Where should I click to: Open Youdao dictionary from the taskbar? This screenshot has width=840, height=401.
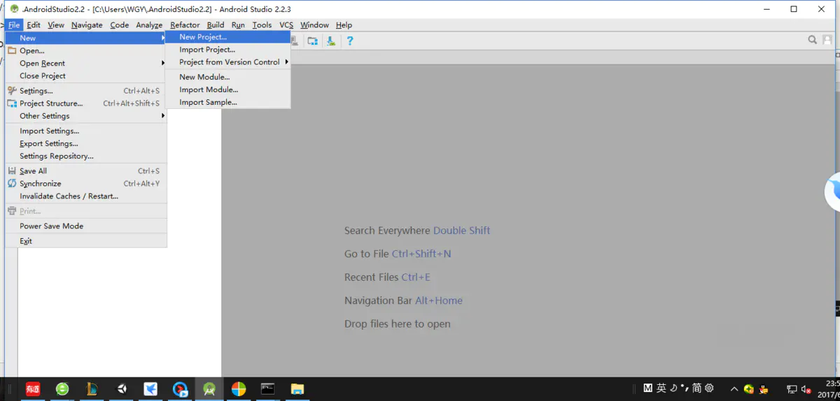pyautogui.click(x=33, y=389)
